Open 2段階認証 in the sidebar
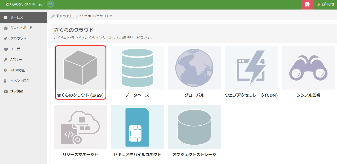 24,70
